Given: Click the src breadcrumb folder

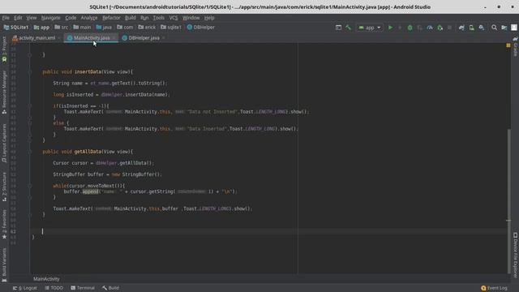Looking at the screenshot, I should (x=62, y=28).
